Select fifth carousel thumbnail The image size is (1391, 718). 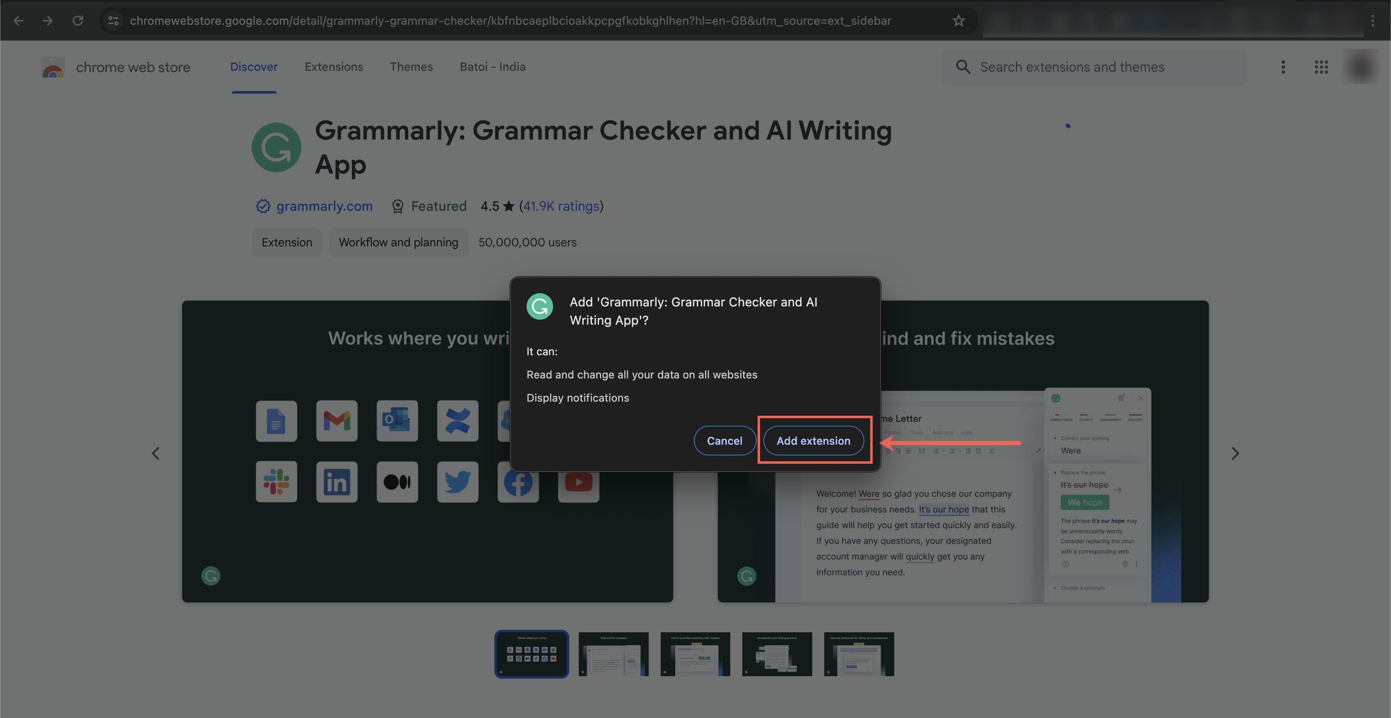pos(859,654)
